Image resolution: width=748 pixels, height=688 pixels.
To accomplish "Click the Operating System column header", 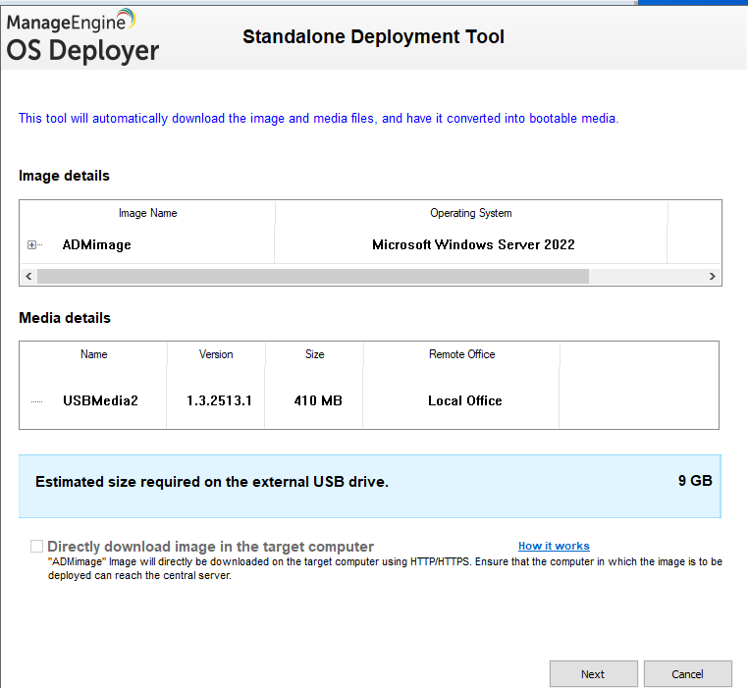I will pos(471,213).
